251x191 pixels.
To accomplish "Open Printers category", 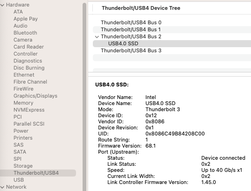I will click(x=23, y=138).
